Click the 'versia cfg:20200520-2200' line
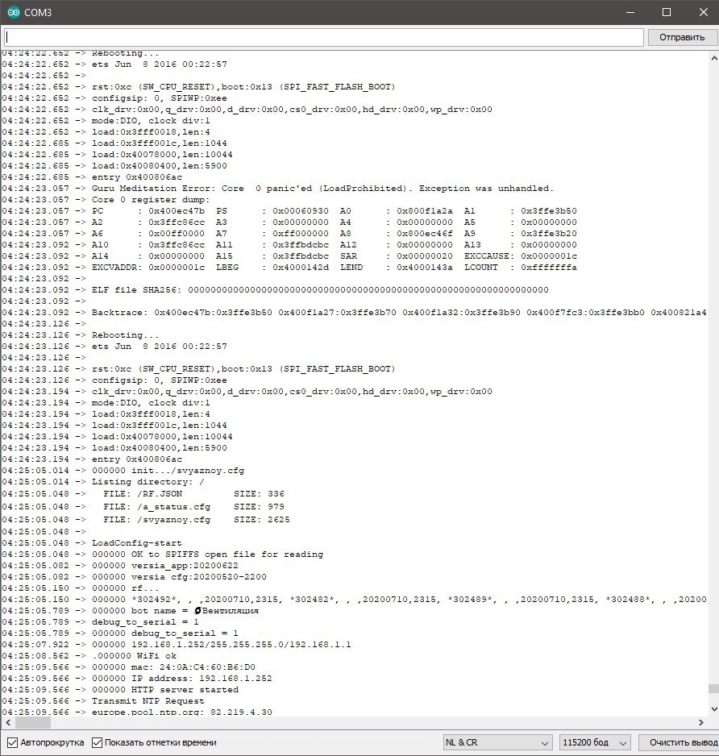Image resolution: width=719 pixels, height=756 pixels. (x=179, y=576)
